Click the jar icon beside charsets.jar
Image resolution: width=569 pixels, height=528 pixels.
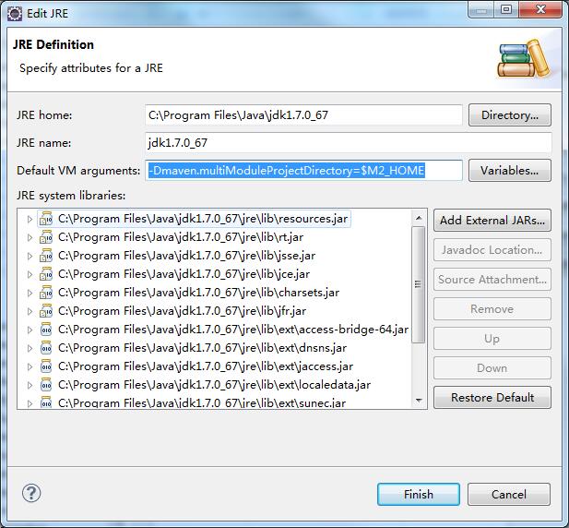(x=46, y=293)
